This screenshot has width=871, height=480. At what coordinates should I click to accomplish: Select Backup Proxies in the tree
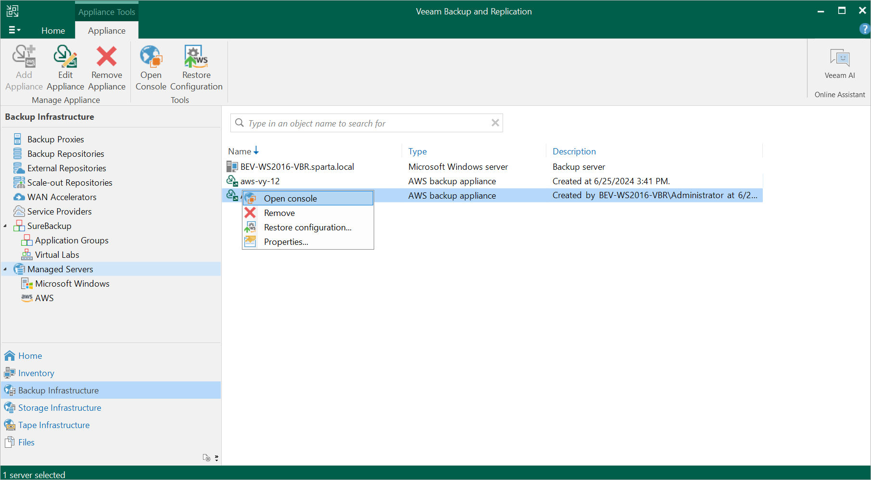point(55,139)
